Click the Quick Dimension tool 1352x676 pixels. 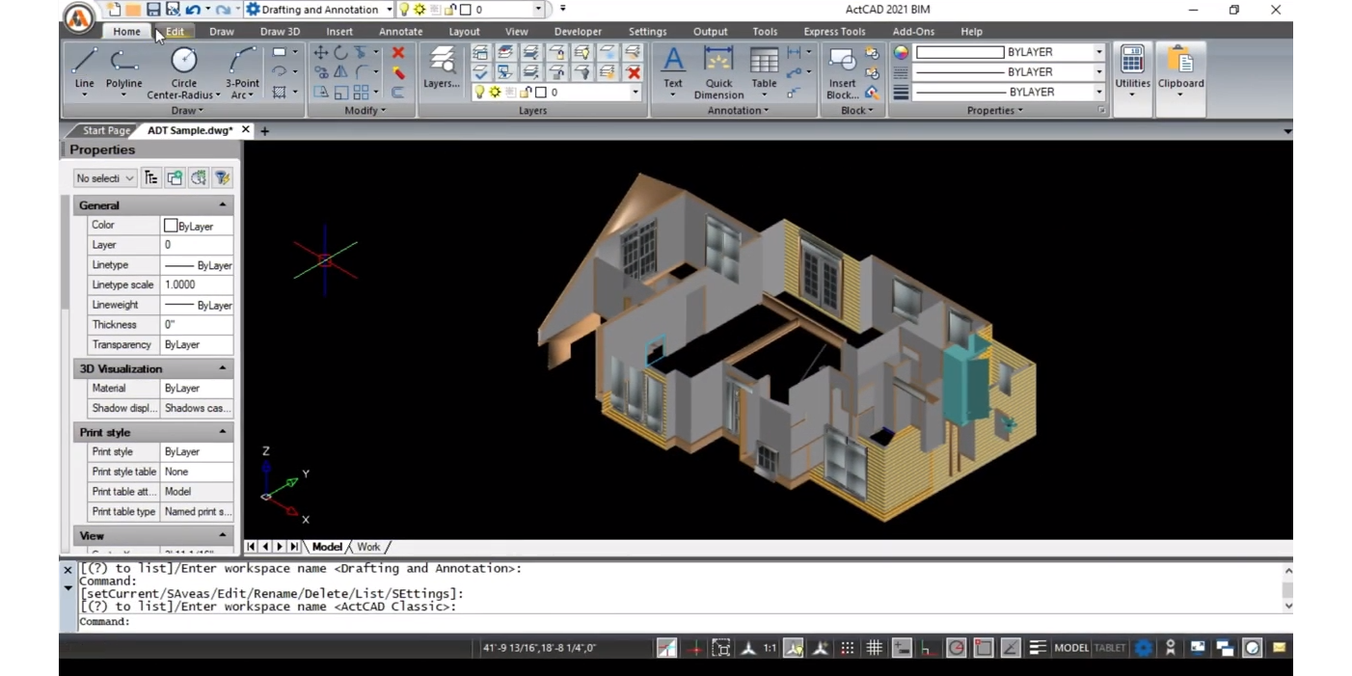pyautogui.click(x=718, y=72)
